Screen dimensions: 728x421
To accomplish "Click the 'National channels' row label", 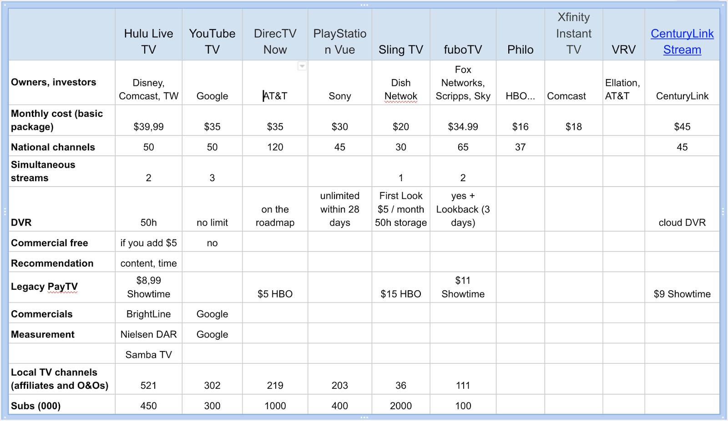I will pos(53,147).
